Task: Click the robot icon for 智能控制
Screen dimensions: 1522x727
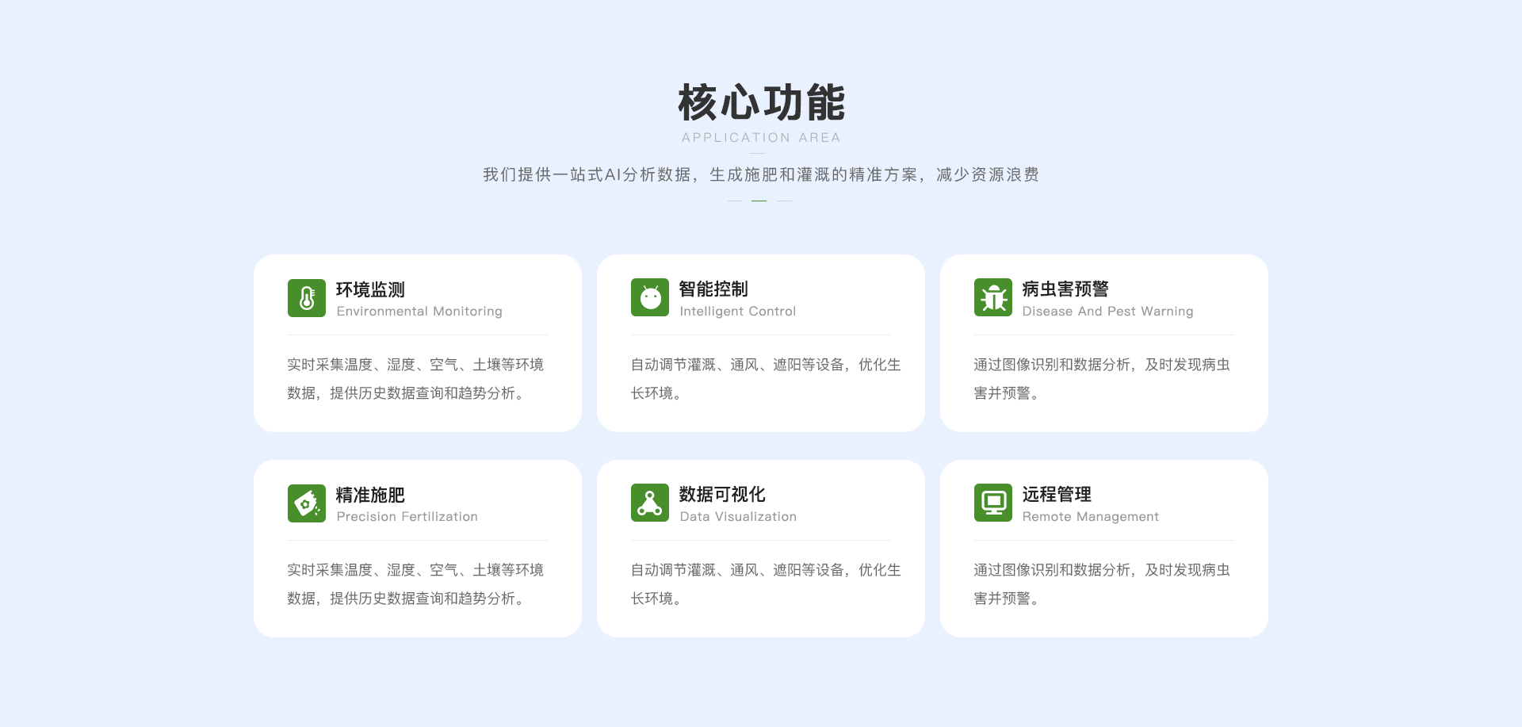Action: point(650,297)
